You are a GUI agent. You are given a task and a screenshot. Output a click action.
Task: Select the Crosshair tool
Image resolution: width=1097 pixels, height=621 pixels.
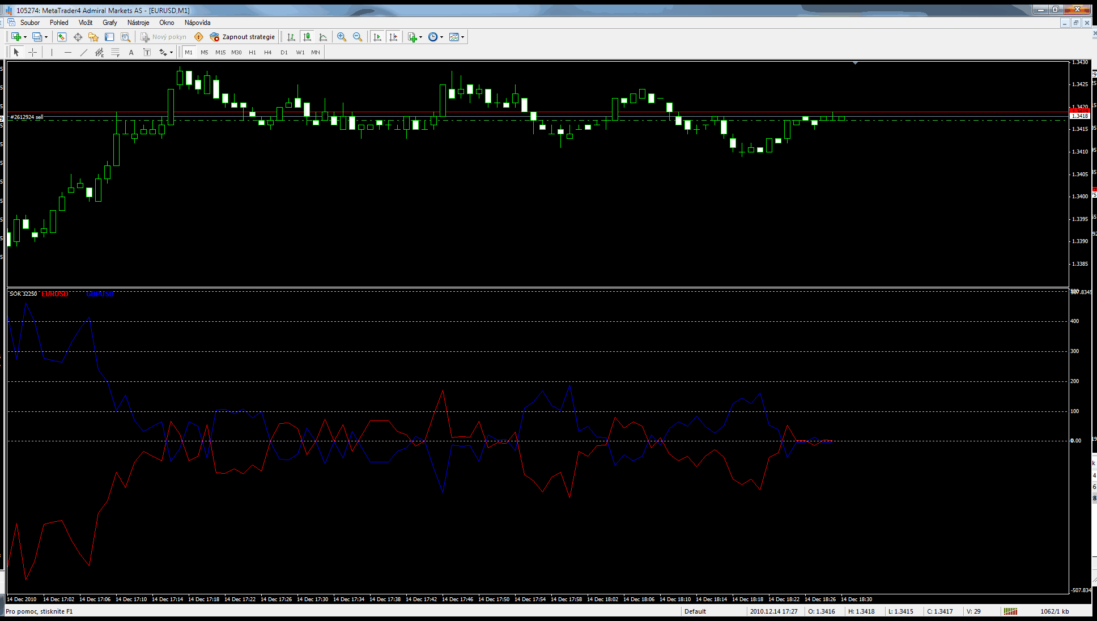click(x=33, y=52)
